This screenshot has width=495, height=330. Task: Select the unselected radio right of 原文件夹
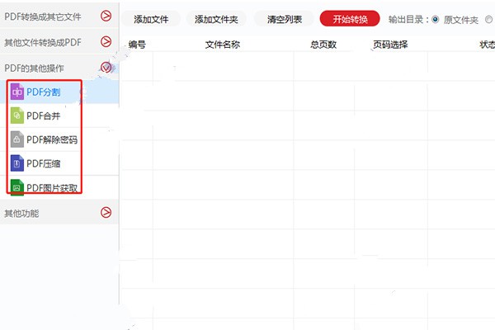(x=489, y=19)
